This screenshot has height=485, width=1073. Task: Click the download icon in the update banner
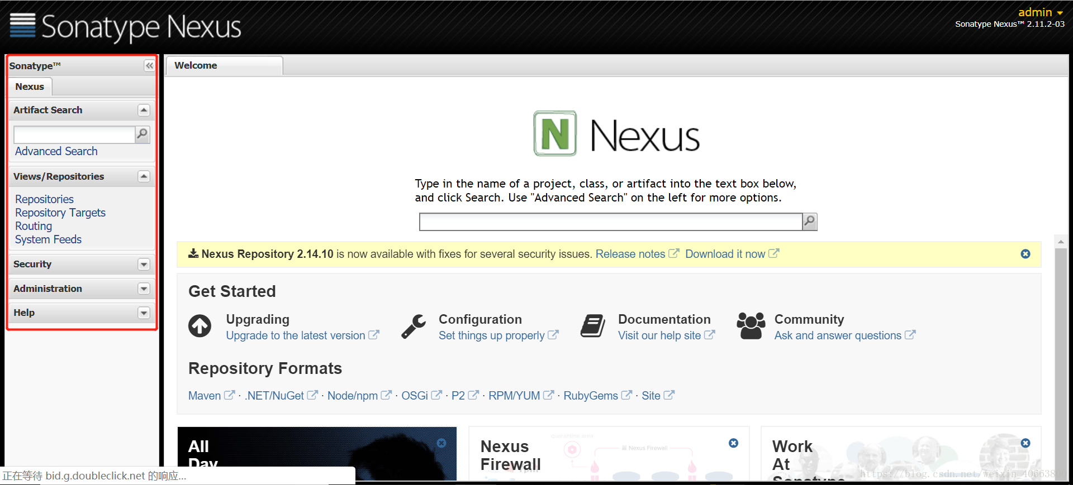[x=193, y=253]
